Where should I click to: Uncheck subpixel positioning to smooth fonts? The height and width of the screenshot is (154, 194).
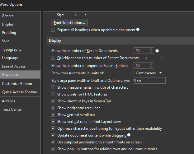coord(53,142)
